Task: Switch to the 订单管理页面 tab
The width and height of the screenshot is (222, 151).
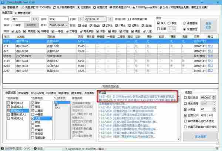Action: (23, 13)
